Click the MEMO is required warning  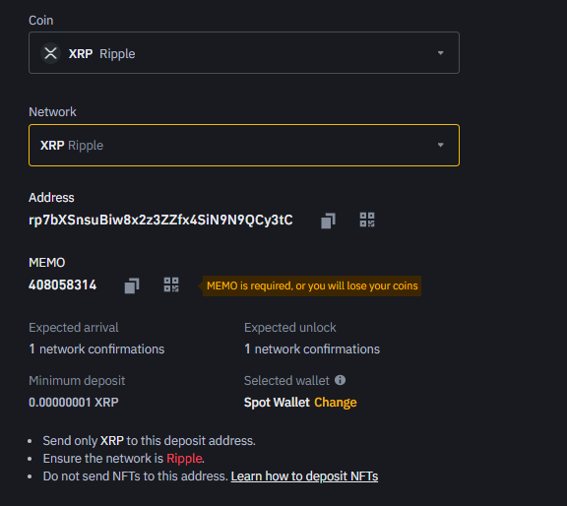coord(312,285)
